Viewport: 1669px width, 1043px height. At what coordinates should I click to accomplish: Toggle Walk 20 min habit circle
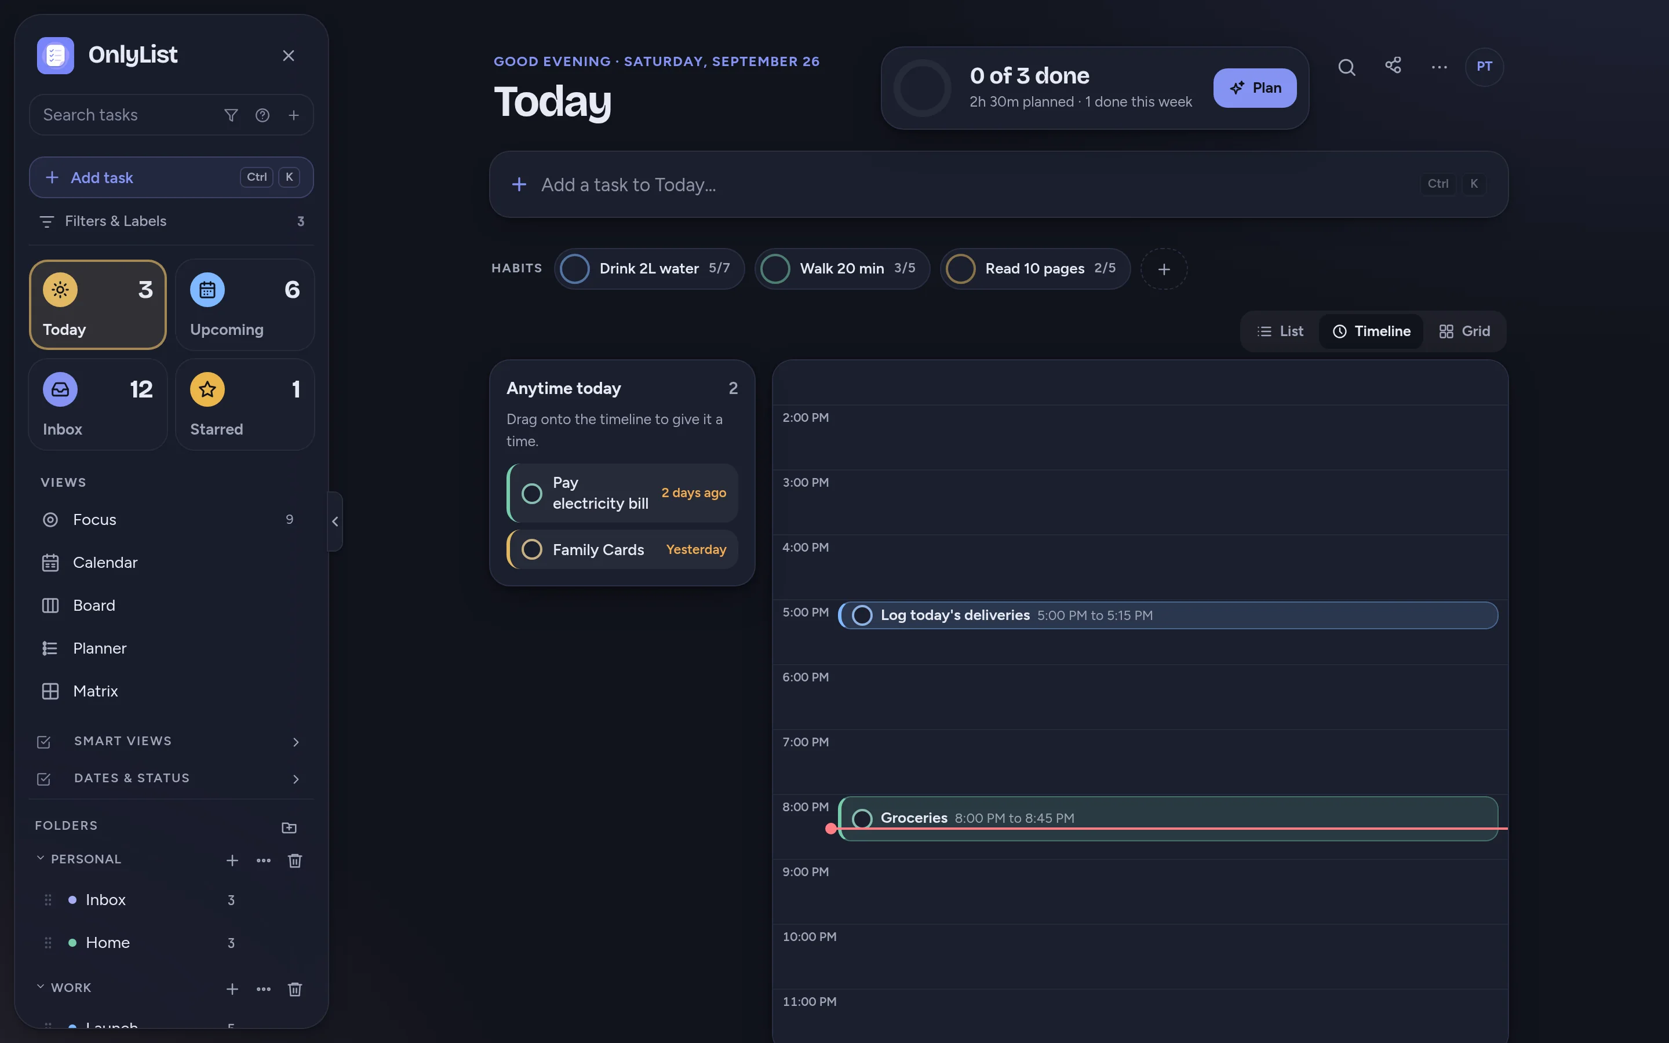[x=775, y=269]
